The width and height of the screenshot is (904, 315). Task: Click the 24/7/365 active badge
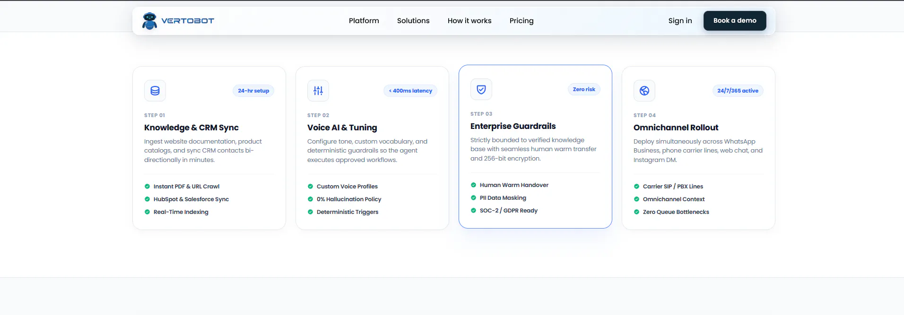click(x=738, y=91)
